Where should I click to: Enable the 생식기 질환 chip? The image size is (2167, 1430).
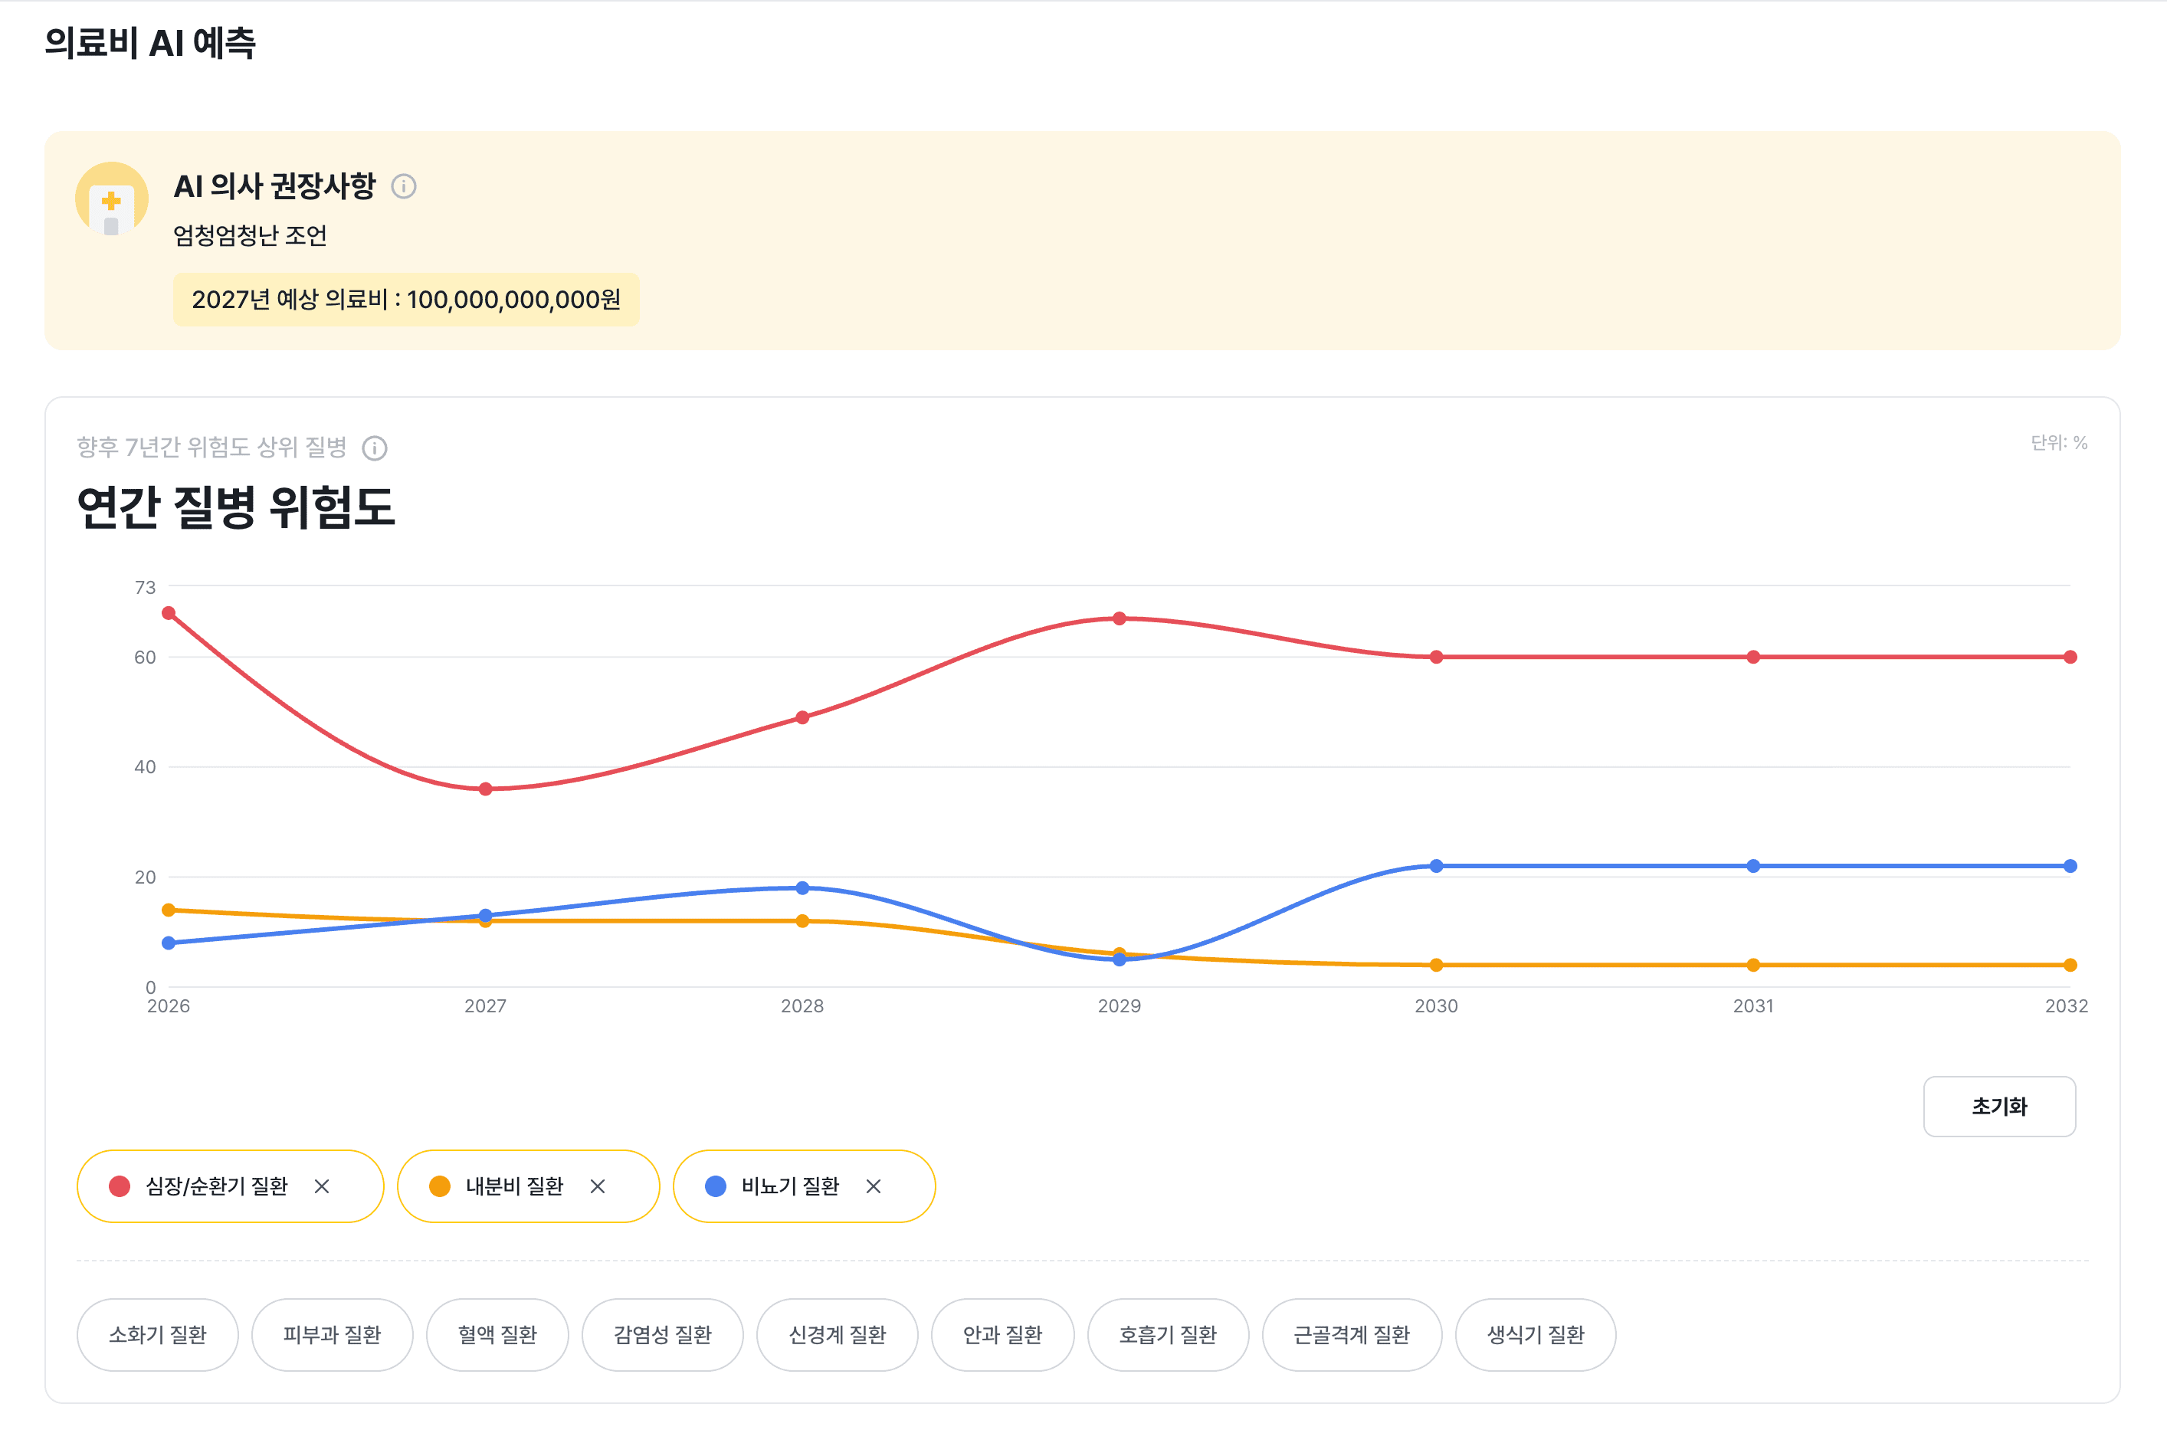point(1536,1334)
